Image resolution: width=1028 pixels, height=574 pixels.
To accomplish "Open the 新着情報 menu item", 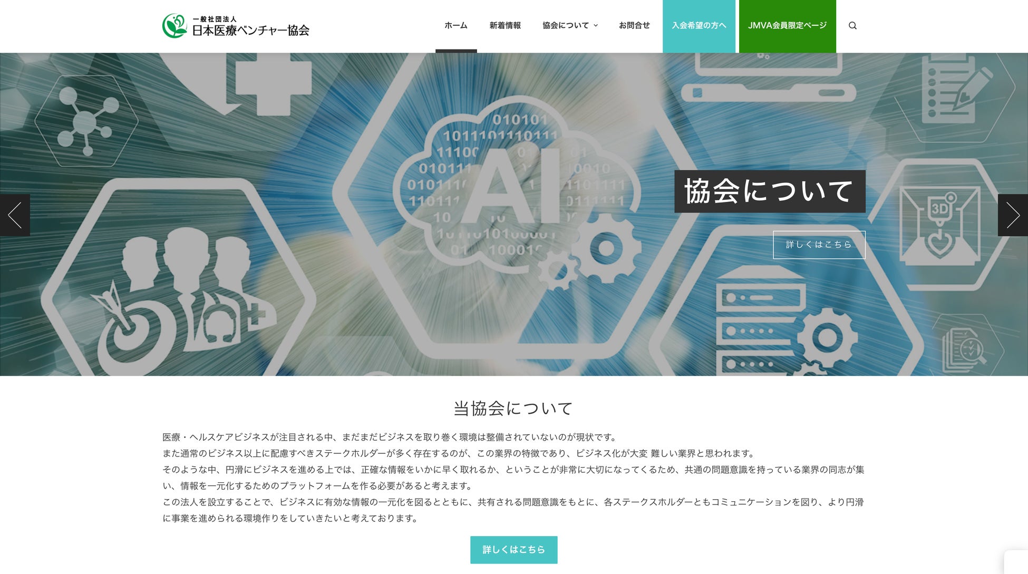I will pos(505,25).
